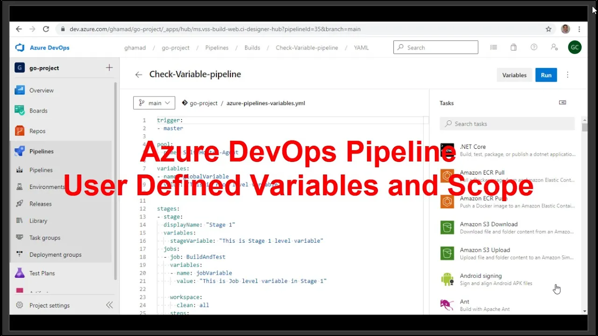This screenshot has width=598, height=336.
Task: Open ghamad breadcrumb link
Action: click(x=135, y=48)
